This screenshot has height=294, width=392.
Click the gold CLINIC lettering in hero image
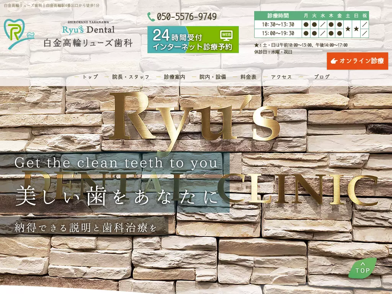tap(299, 189)
